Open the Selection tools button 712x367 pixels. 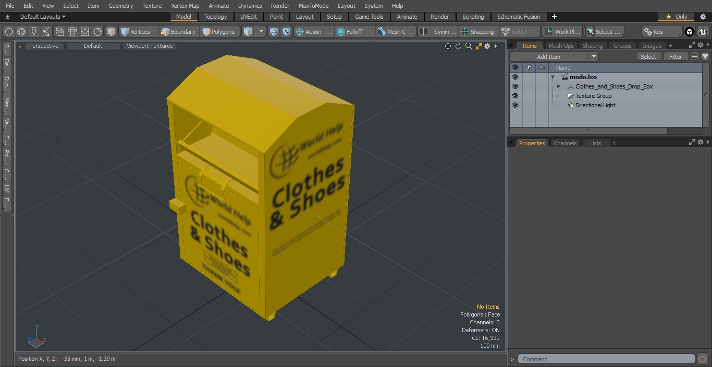[604, 32]
